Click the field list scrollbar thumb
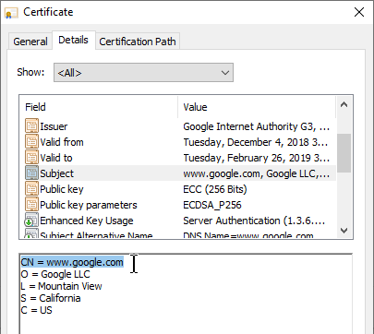Image resolution: width=374 pixels, height=334 pixels. pos(344,153)
